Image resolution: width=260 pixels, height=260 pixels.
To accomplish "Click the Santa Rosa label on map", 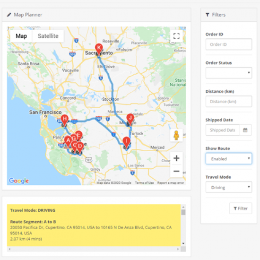I will [x=28, y=63].
